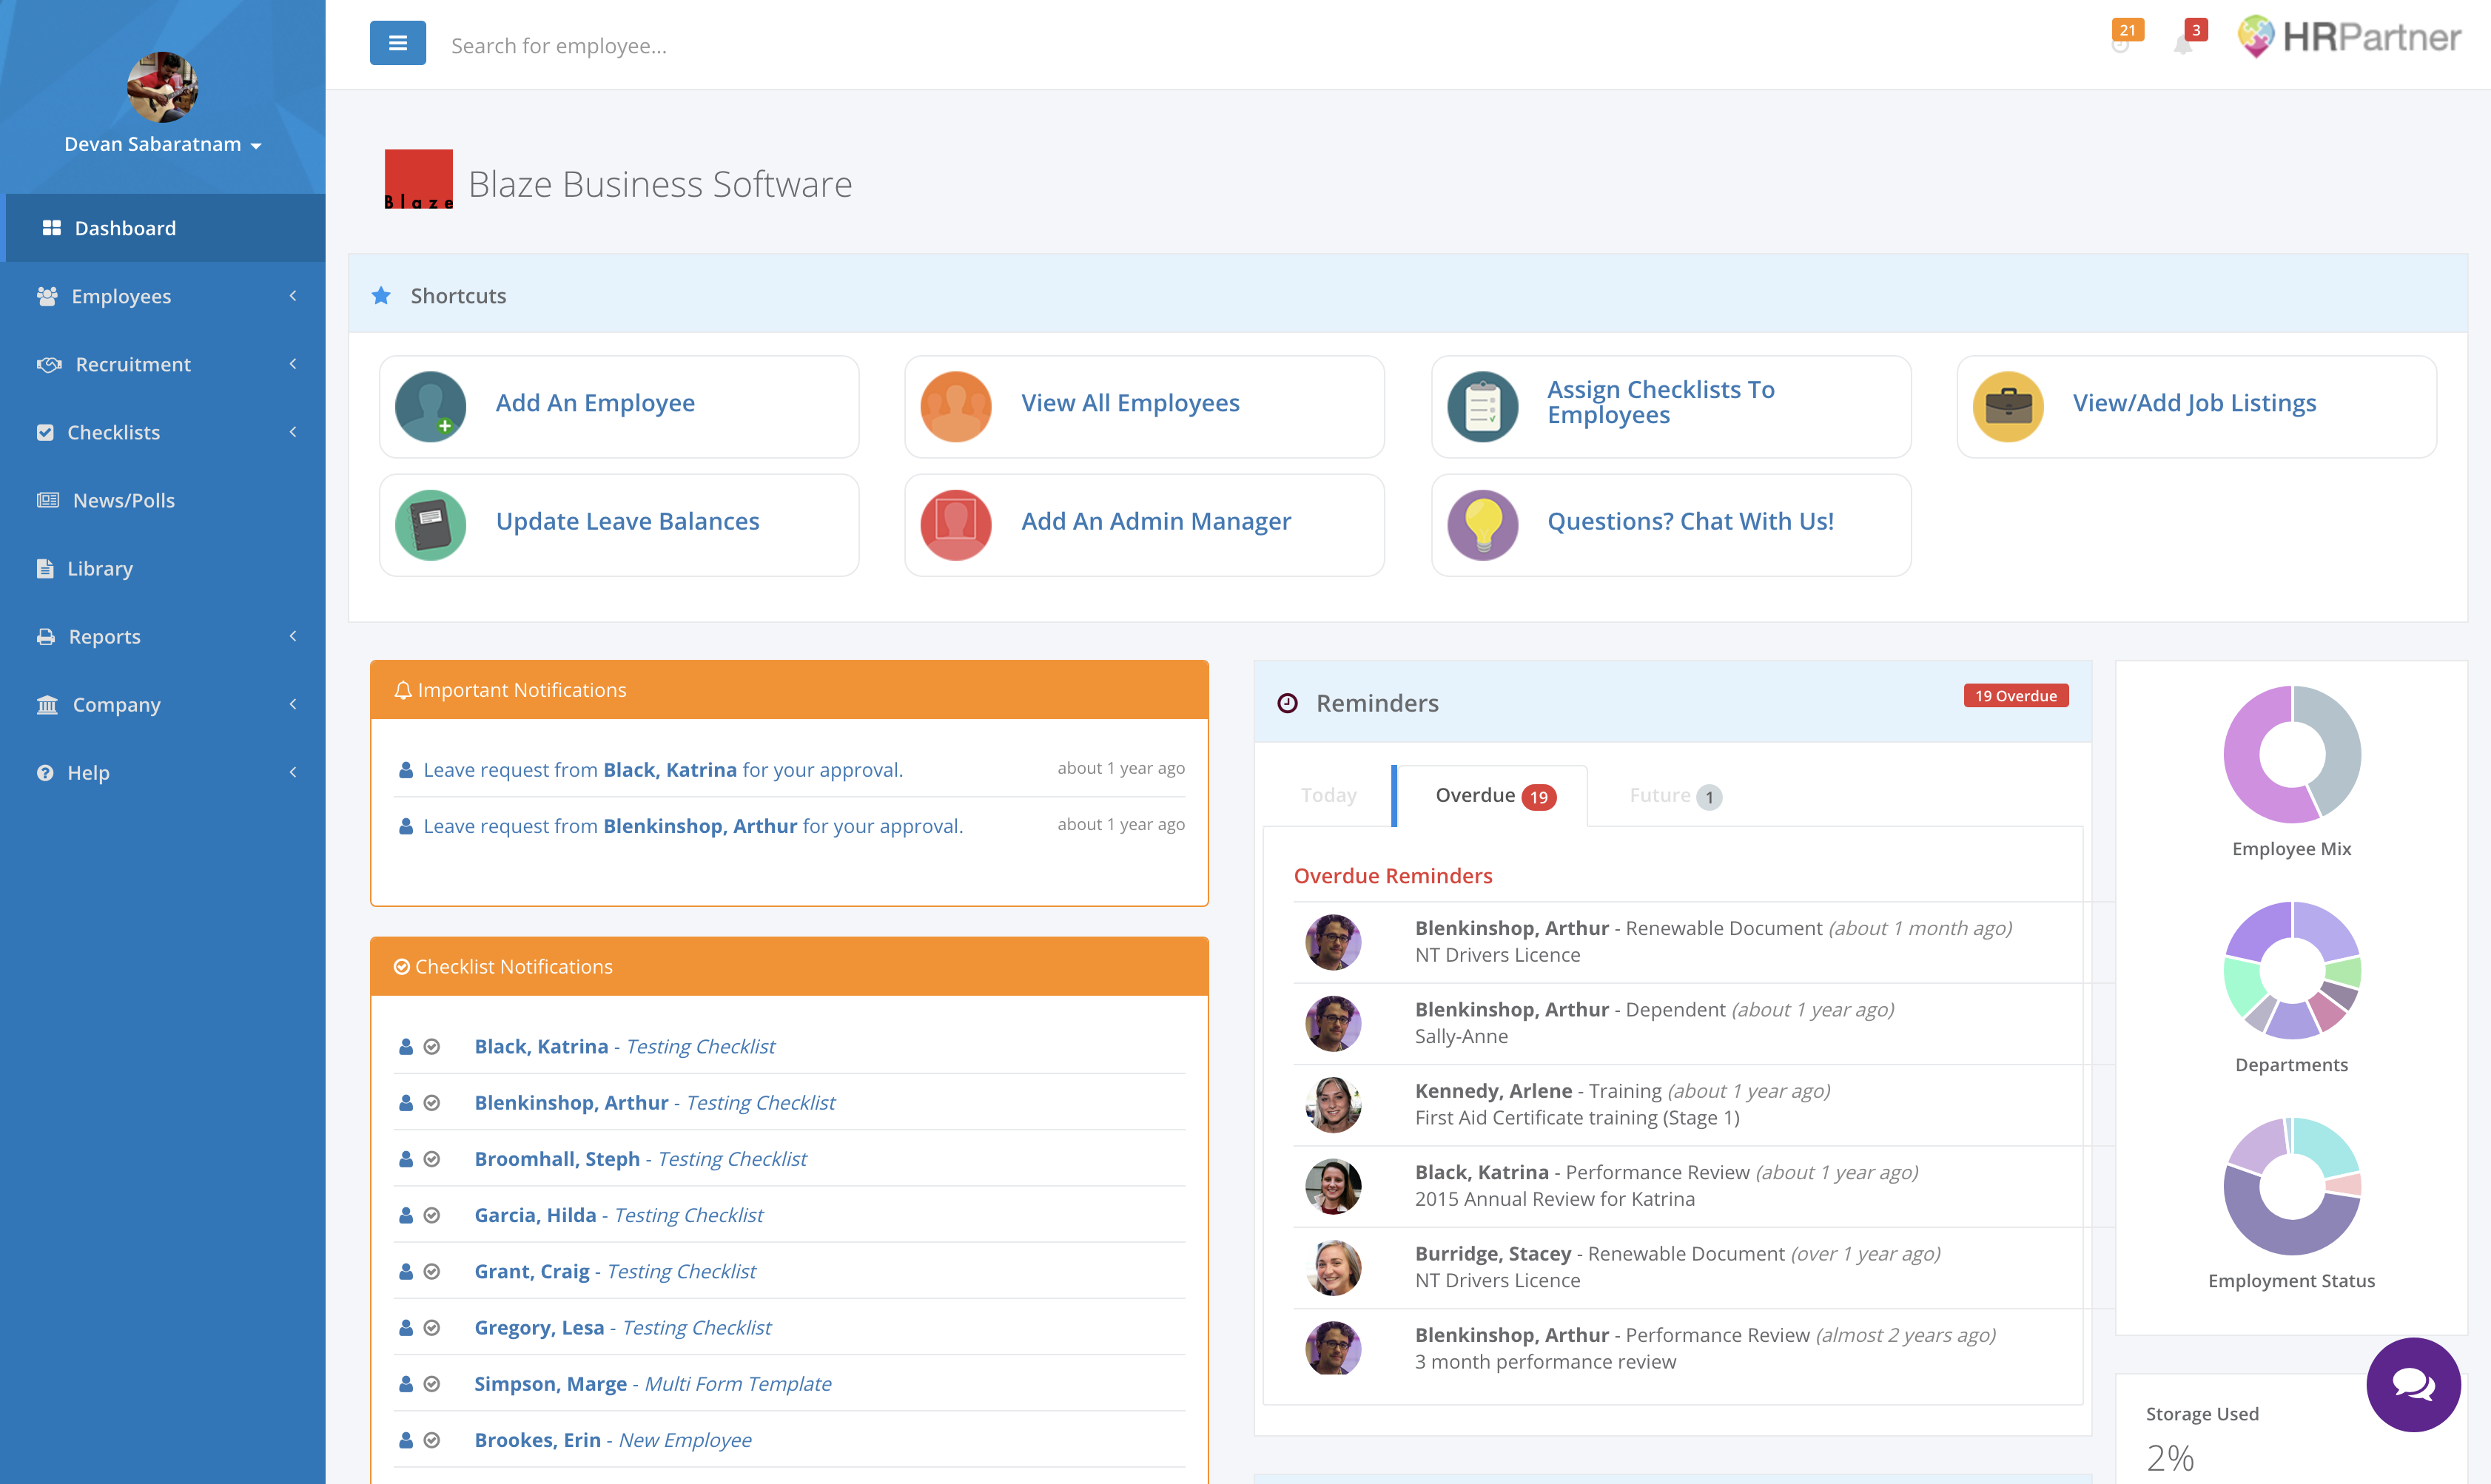The height and width of the screenshot is (1484, 2491).
Task: Open the View All Employees icon
Action: pos(954,402)
